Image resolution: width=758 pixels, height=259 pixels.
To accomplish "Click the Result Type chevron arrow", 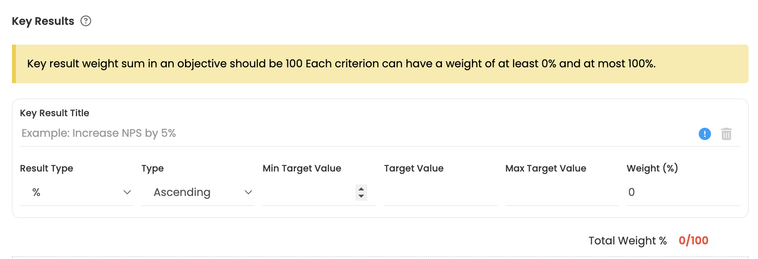I will pyautogui.click(x=127, y=192).
